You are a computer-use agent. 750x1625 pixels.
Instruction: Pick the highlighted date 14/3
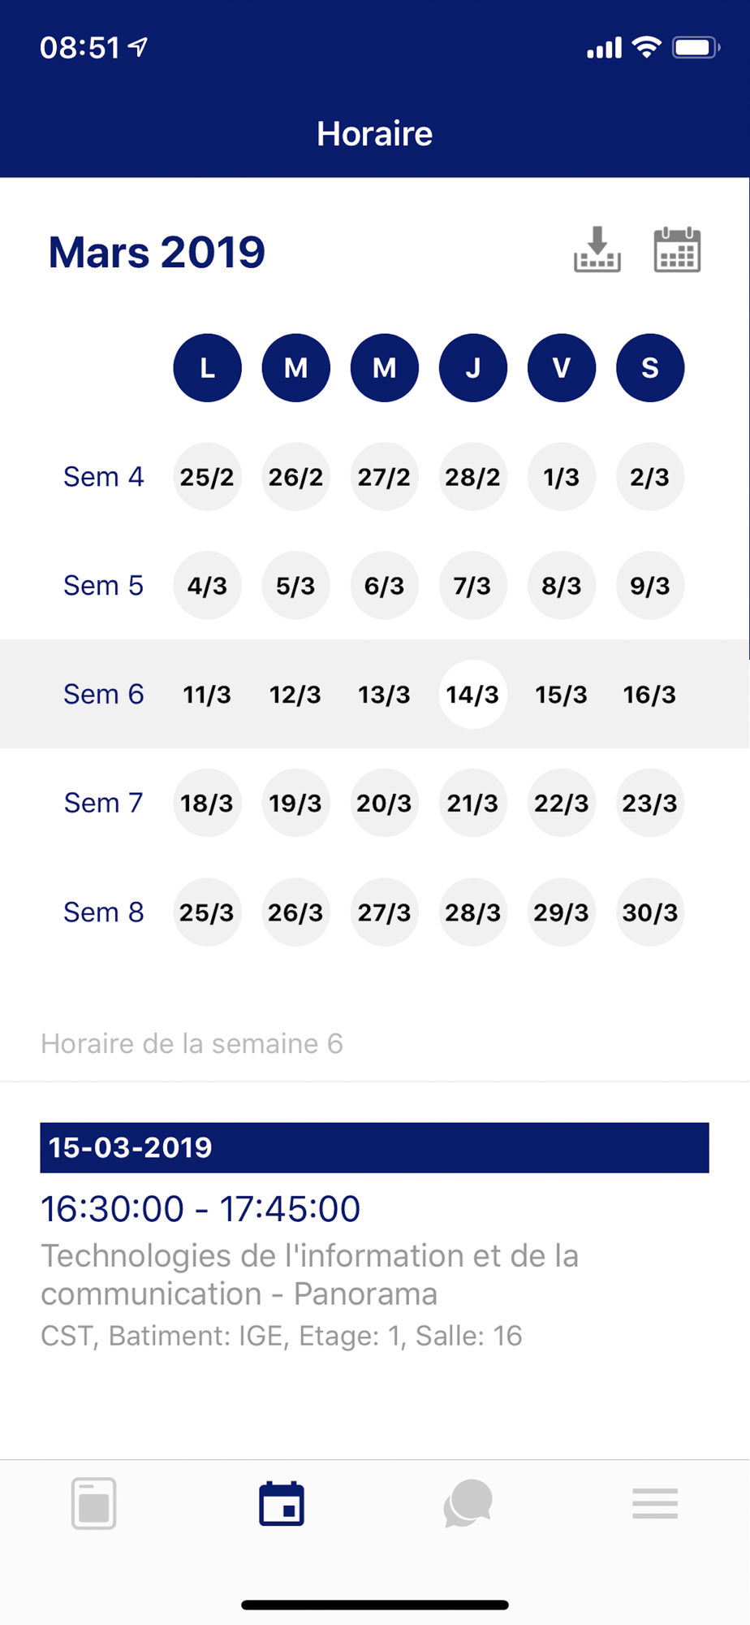pyautogui.click(x=472, y=695)
